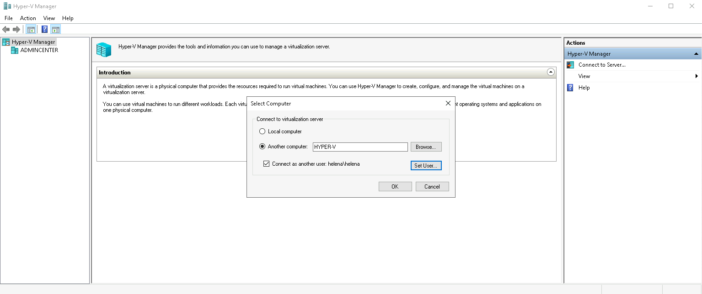Click the computer name field containing HYPER-V
This screenshot has width=702, height=294.
[x=360, y=147]
